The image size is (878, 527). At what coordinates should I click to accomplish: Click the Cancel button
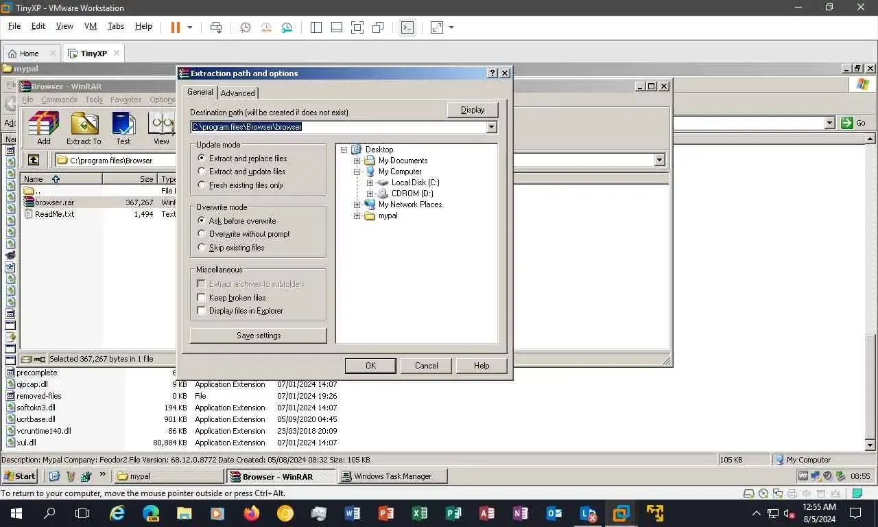pyautogui.click(x=426, y=366)
